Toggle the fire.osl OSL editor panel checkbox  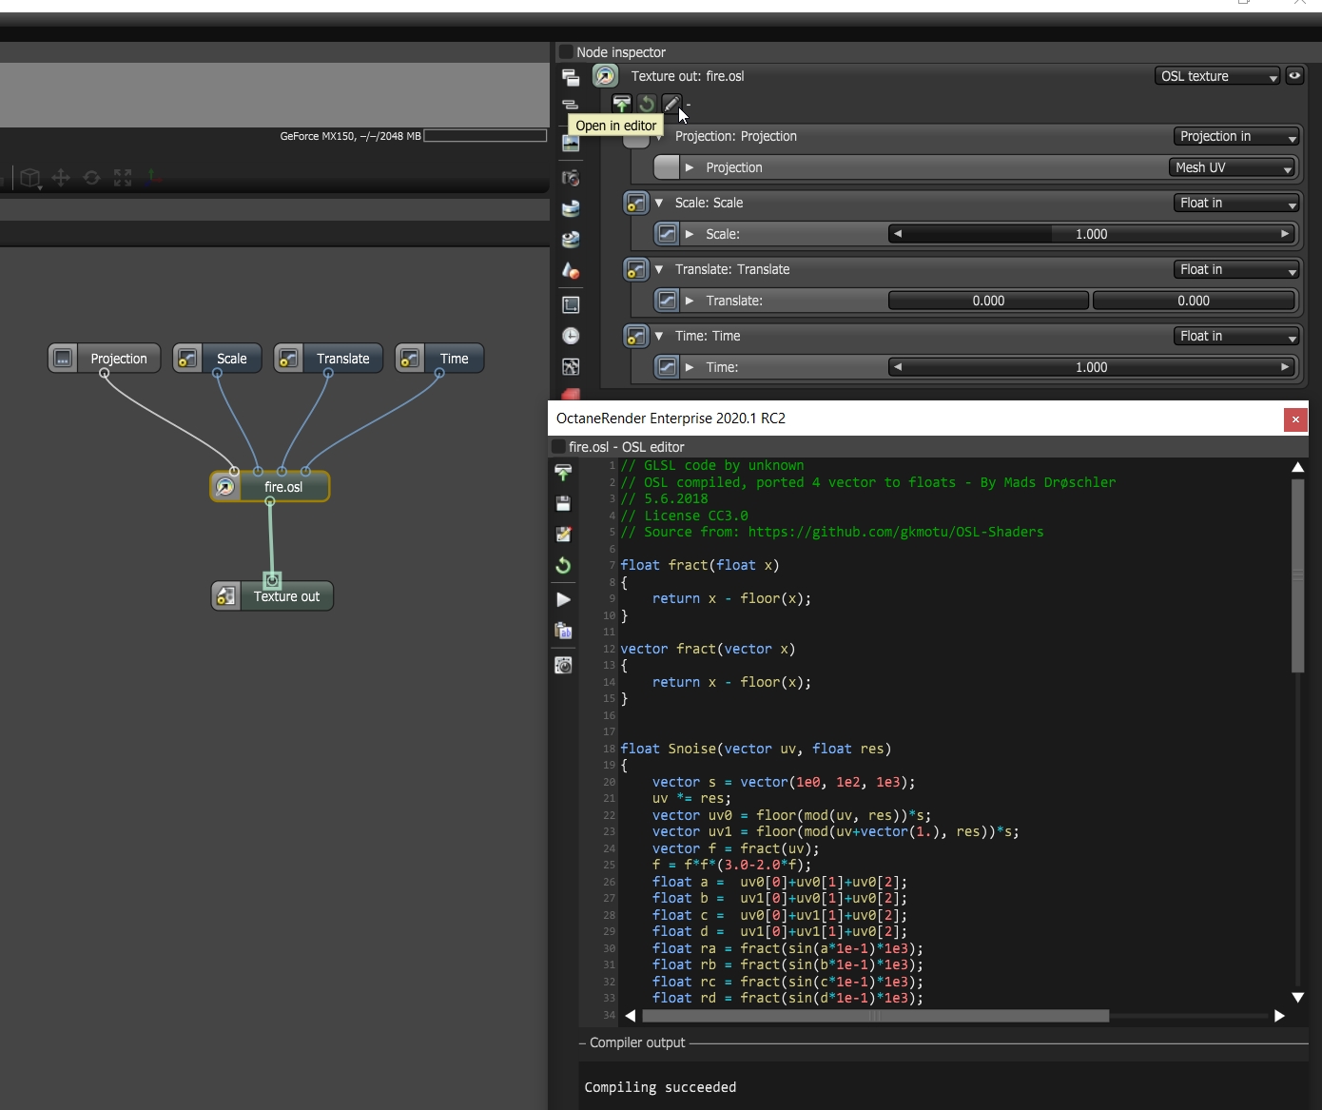click(x=558, y=447)
